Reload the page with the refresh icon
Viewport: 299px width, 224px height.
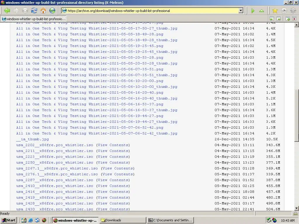pos(34,10)
